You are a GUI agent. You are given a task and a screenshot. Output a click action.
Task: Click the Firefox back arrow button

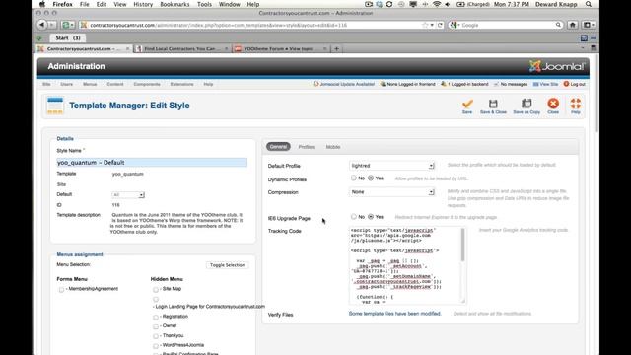point(41,25)
